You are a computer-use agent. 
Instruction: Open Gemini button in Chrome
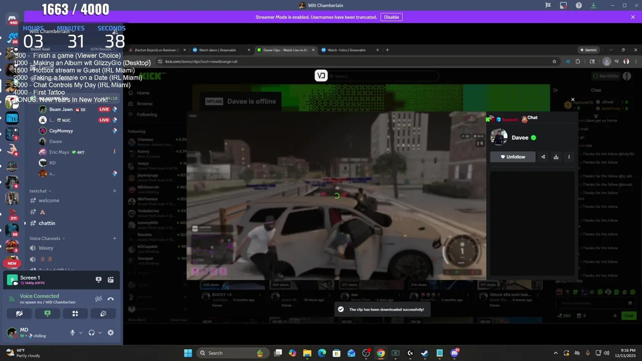pos(588,50)
